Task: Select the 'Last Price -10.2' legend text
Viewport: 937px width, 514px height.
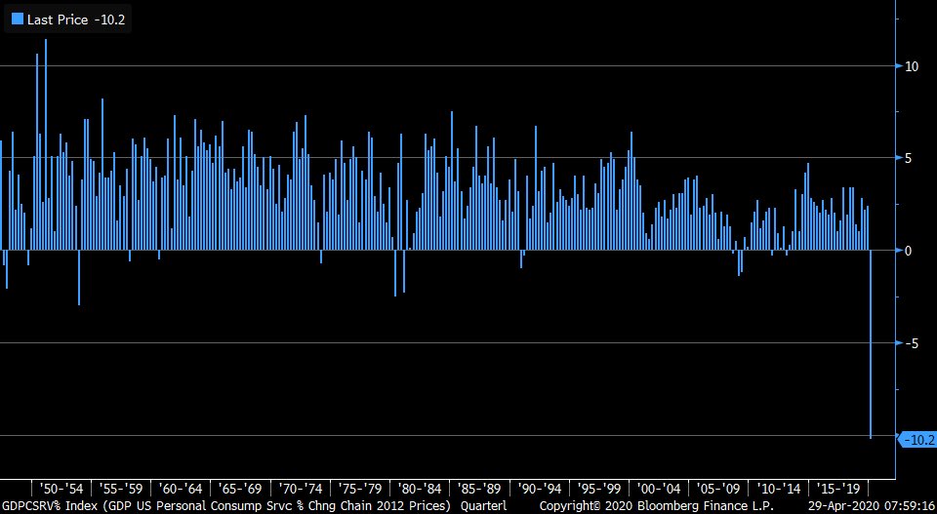Action: tap(76, 20)
